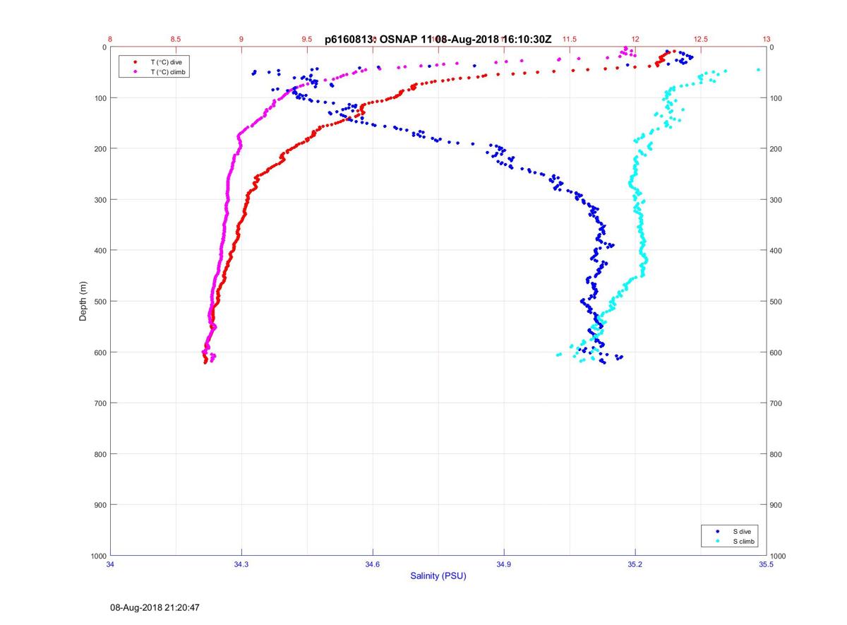
Task: Select 'T (°C) climb' legend entry
Action: pyautogui.click(x=168, y=72)
